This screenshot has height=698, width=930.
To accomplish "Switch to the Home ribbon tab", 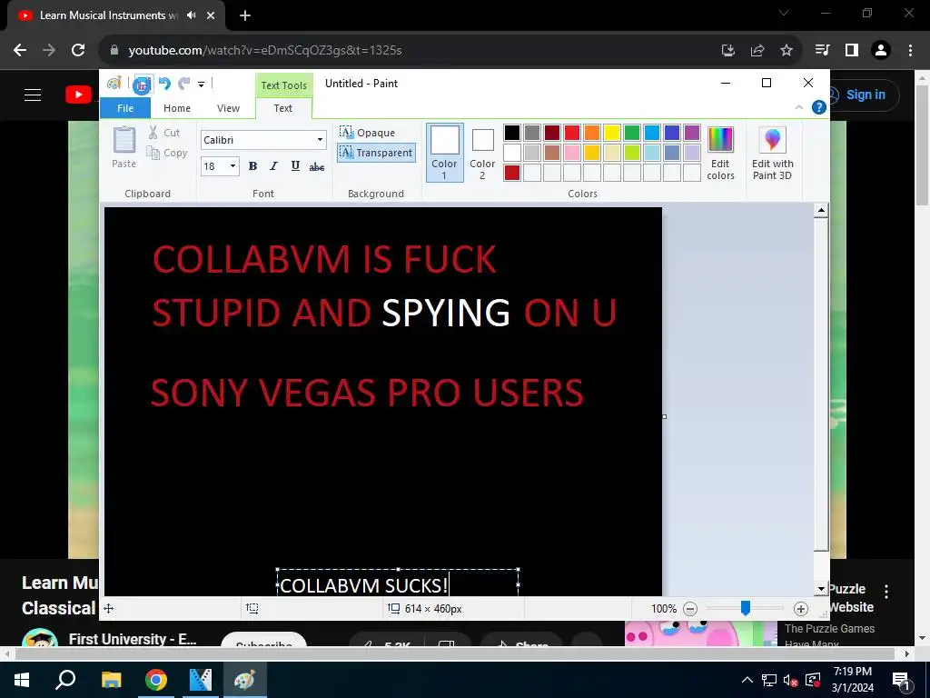I will [x=177, y=108].
